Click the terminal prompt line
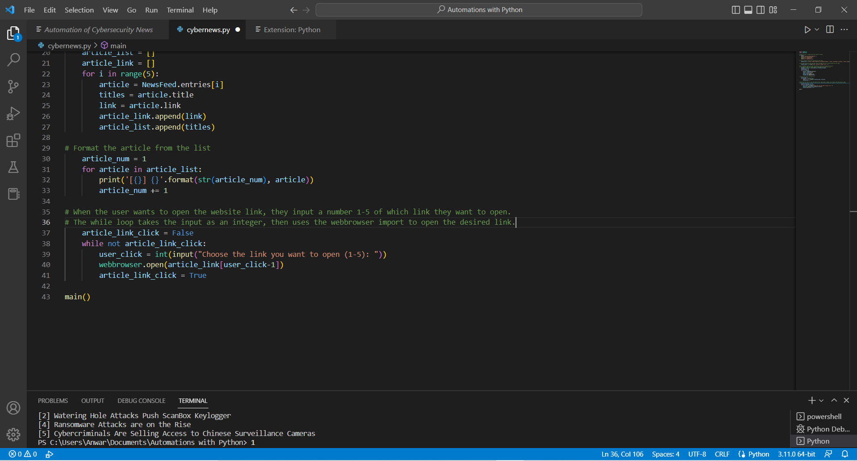 [146, 442]
